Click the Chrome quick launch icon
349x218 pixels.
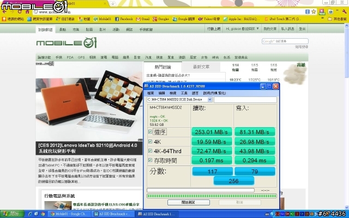pos(43,214)
